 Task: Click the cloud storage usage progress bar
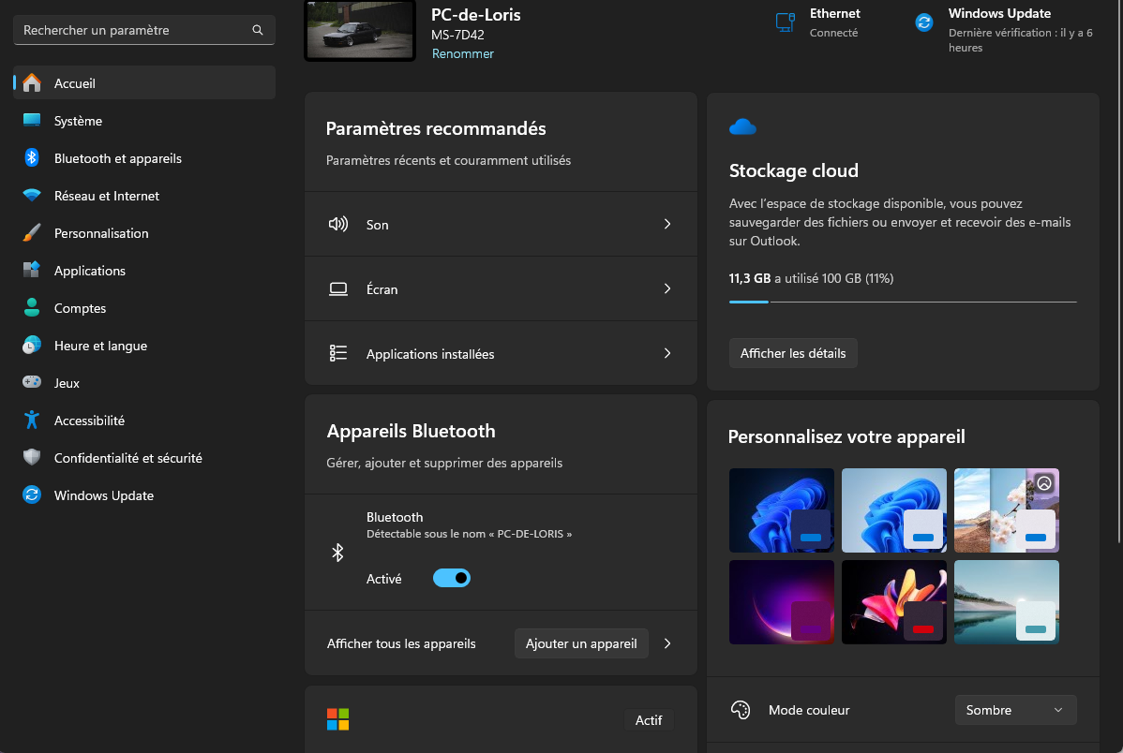[903, 303]
